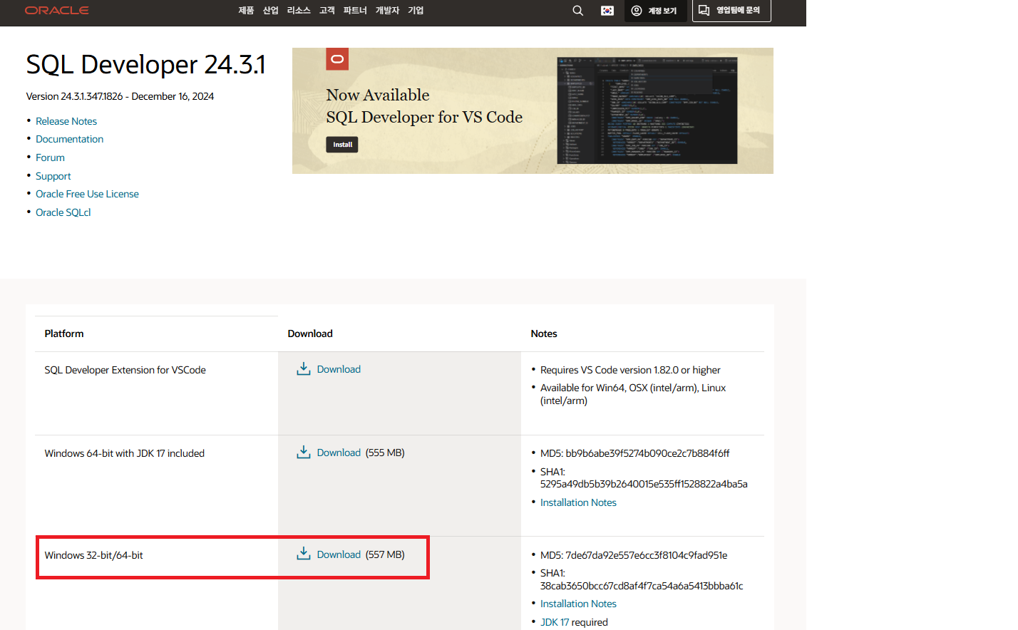Click download icon for VSCode extension
Screen dimensions: 1018x630
click(x=304, y=368)
